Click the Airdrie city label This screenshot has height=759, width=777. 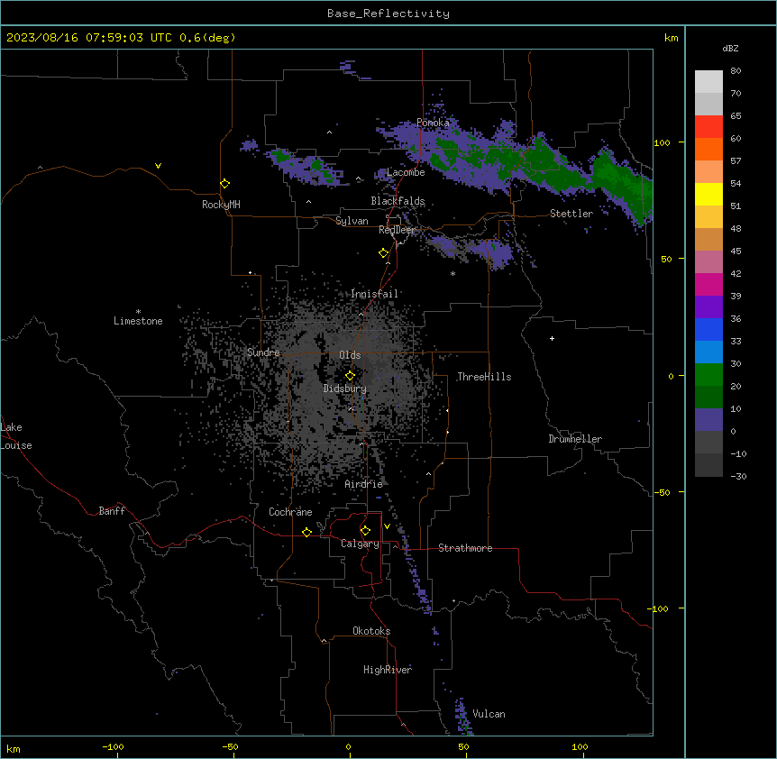(x=363, y=484)
